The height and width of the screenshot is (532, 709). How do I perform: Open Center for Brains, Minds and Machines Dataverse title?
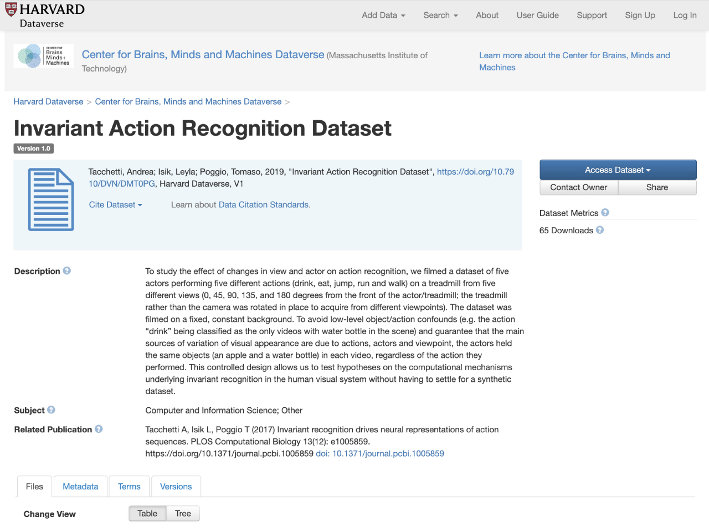(203, 55)
